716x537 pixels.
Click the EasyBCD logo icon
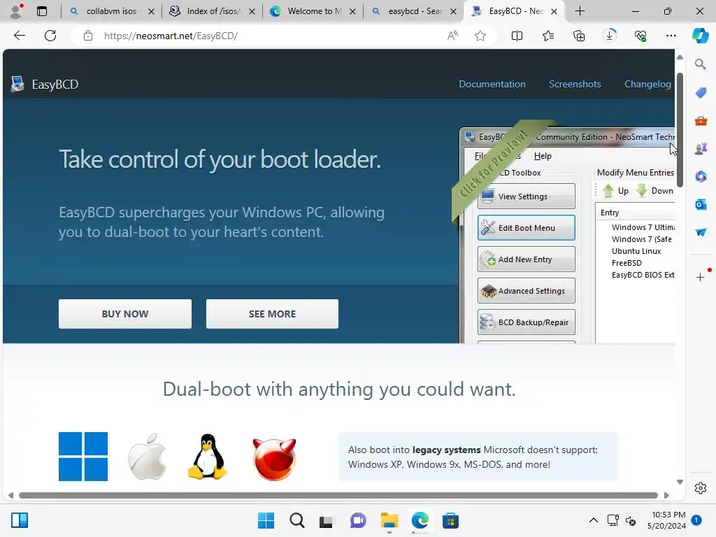click(17, 84)
